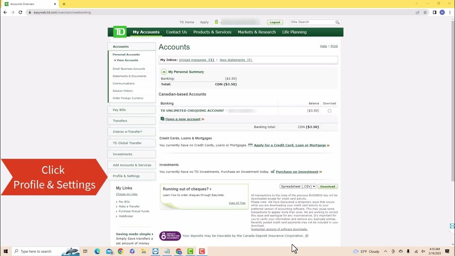Open Windows Start menu

click(x=6, y=251)
